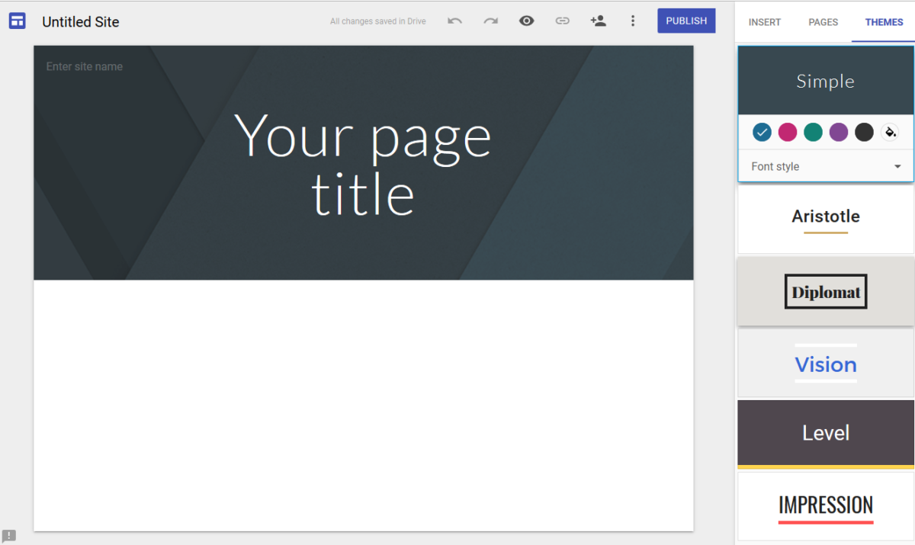Choose the teal theme color
This screenshot has width=915, height=545.
[x=813, y=133]
